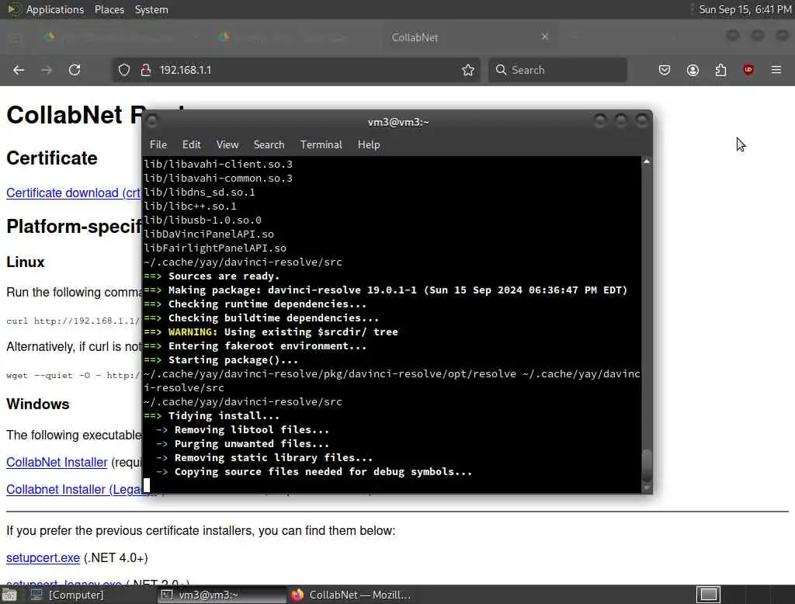Click the Certificate download link
Image resolution: width=795 pixels, height=604 pixels.
(74, 193)
